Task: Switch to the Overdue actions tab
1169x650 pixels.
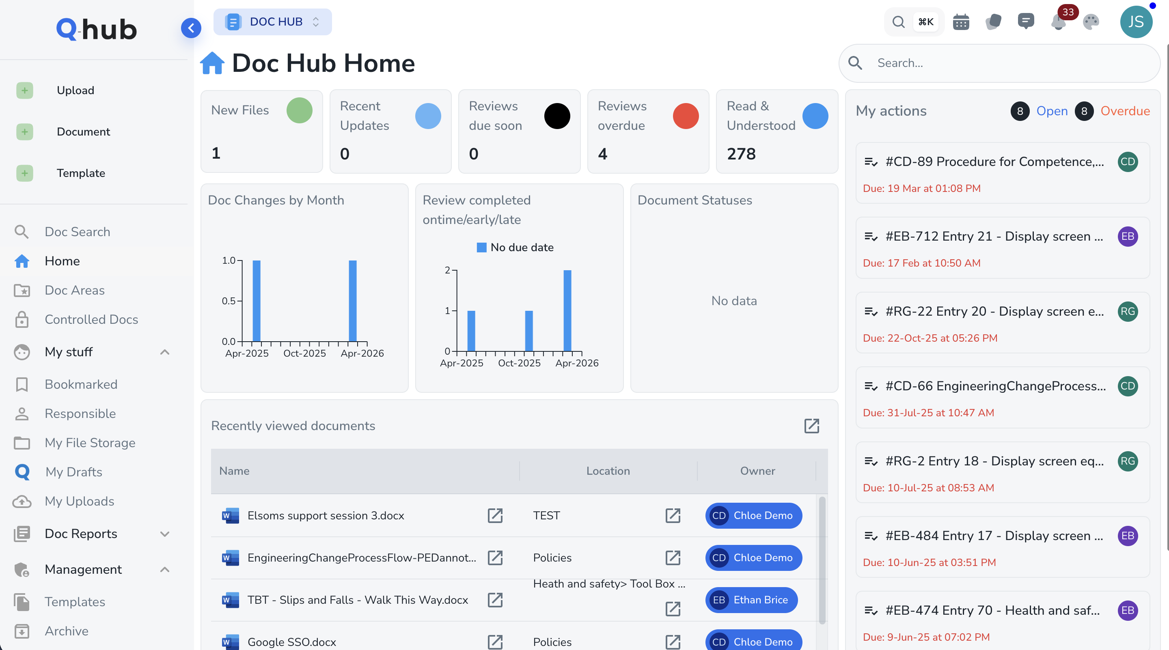Action: [1126, 111]
